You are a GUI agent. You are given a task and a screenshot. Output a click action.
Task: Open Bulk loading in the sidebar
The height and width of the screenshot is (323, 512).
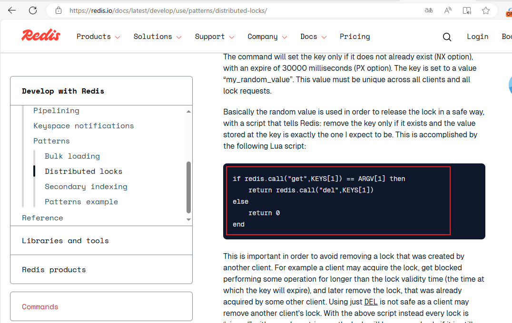pyautogui.click(x=72, y=156)
